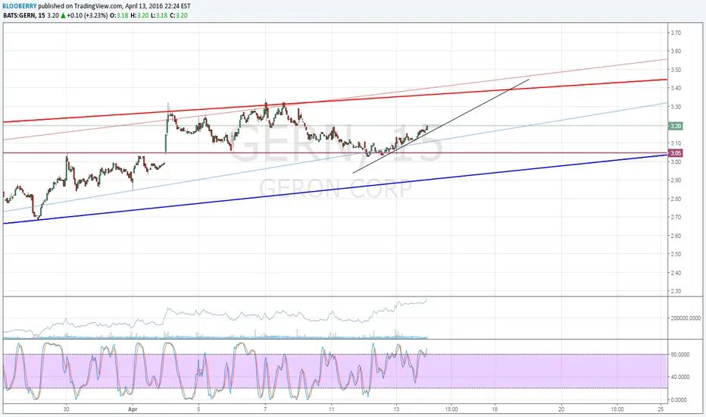Click the O:3.18 open value
The image size is (706, 417).
click(119, 15)
